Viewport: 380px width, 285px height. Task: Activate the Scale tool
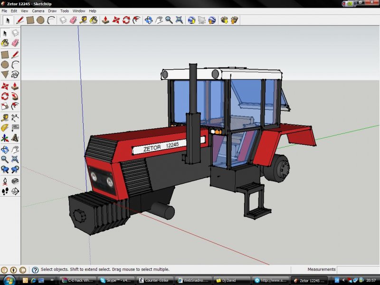[x=5, y=106]
